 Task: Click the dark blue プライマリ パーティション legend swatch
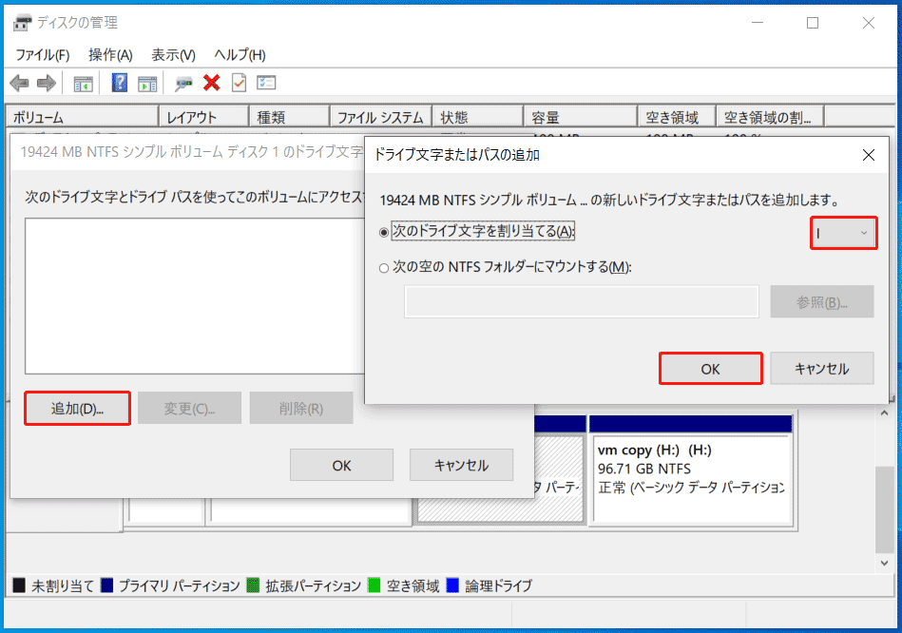107,585
